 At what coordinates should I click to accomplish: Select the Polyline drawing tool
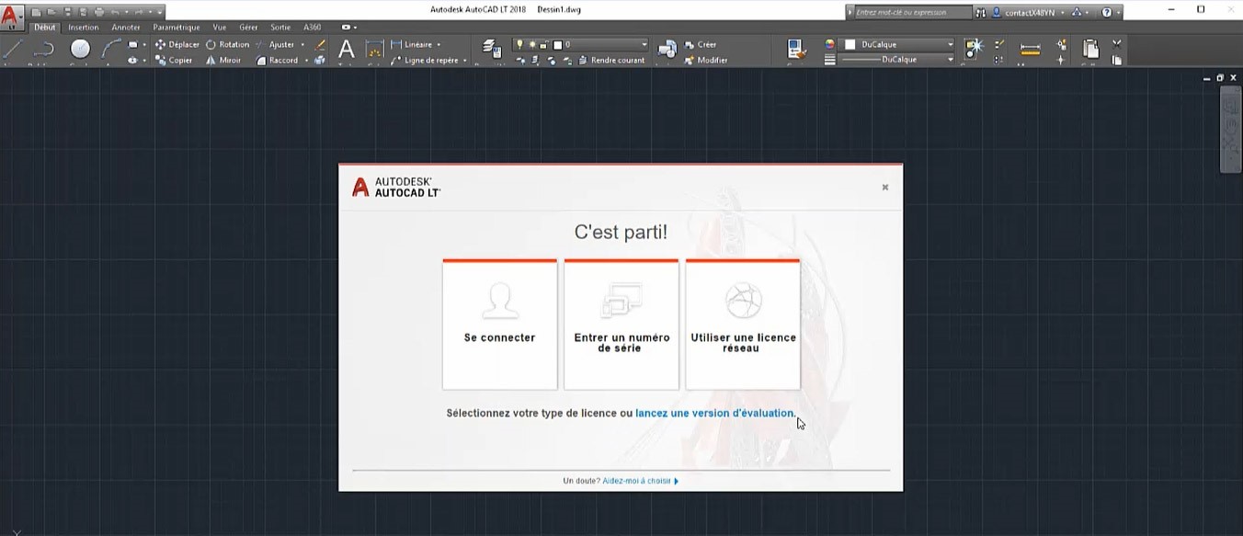[x=44, y=50]
